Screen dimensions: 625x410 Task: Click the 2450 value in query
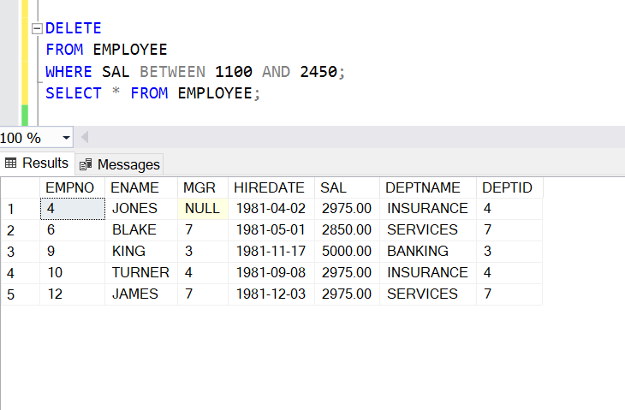point(318,72)
